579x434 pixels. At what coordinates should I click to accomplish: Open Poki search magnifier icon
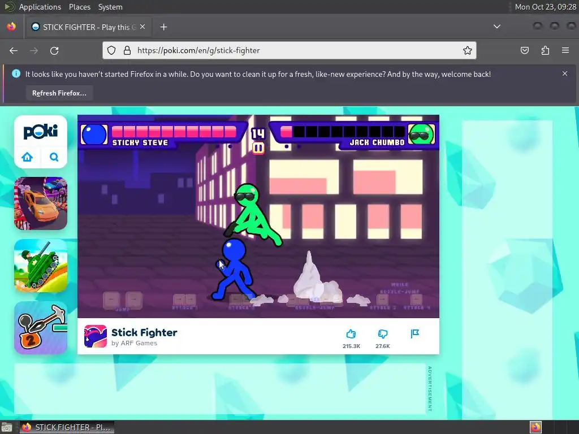click(x=54, y=157)
